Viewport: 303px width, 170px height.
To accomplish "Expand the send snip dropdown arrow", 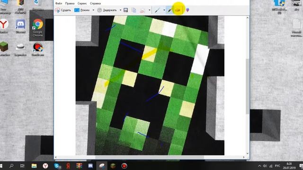I will [x=150, y=10].
